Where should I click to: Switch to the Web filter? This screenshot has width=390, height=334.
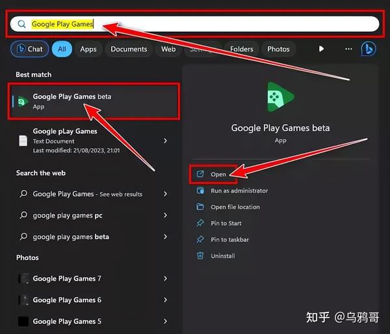click(168, 49)
